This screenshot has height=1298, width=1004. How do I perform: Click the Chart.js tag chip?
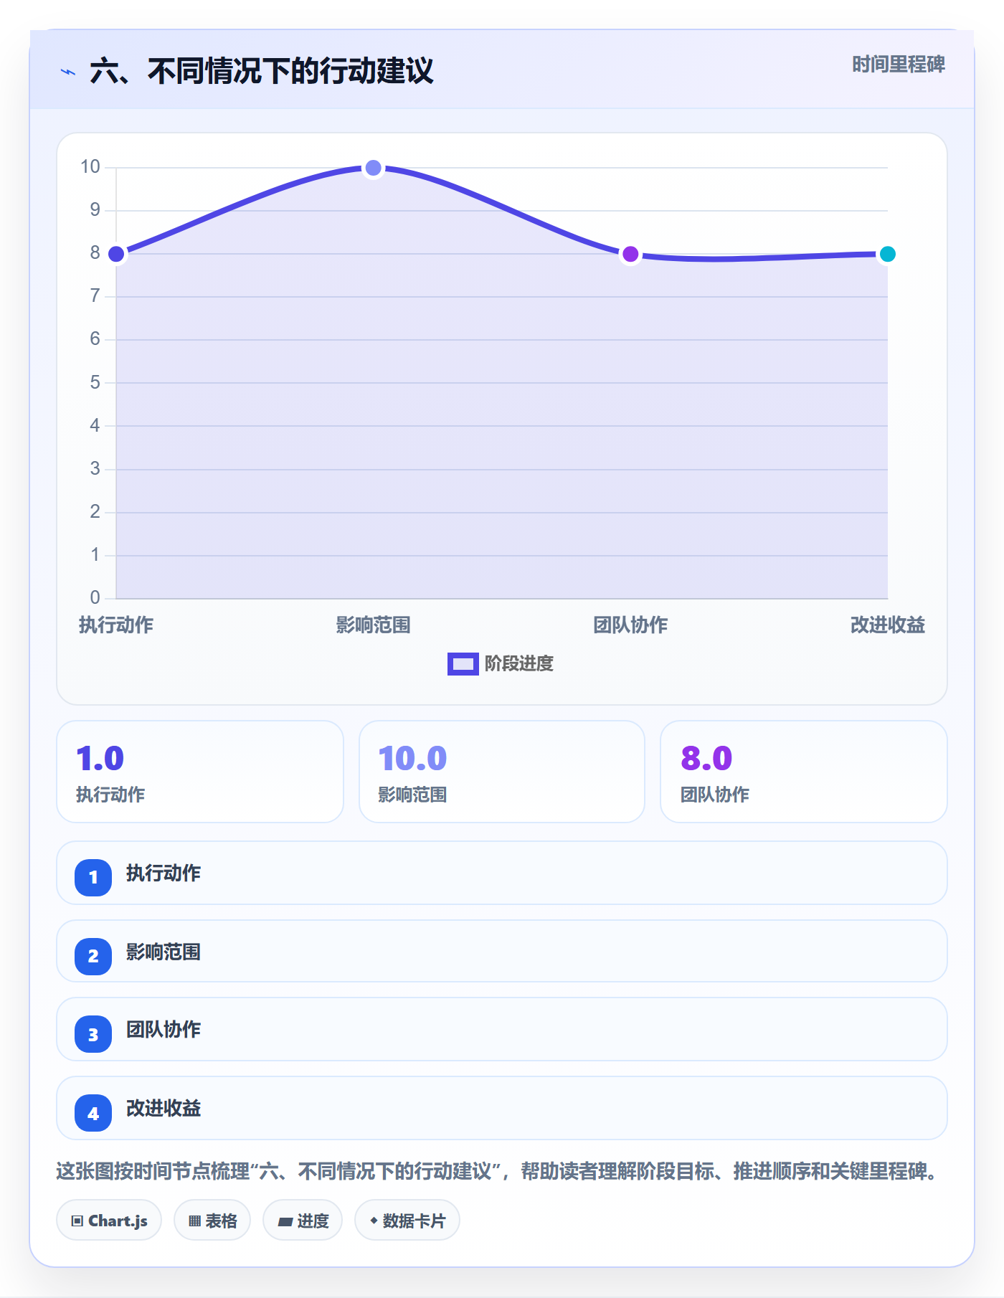pos(109,1221)
